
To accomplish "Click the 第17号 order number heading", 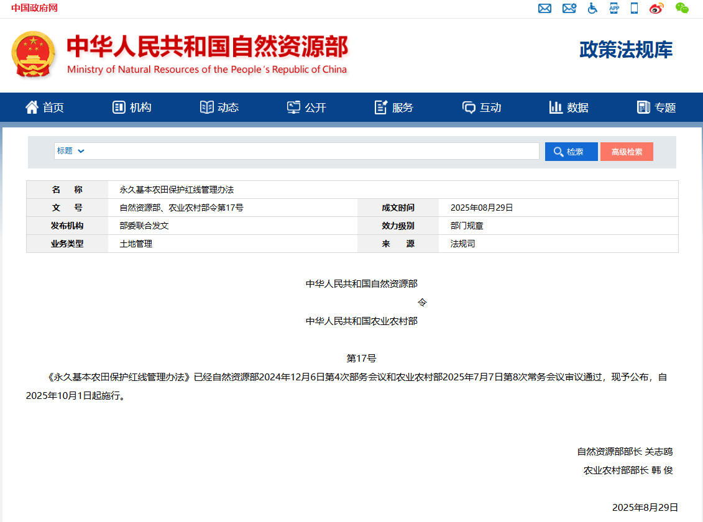I will (x=361, y=358).
